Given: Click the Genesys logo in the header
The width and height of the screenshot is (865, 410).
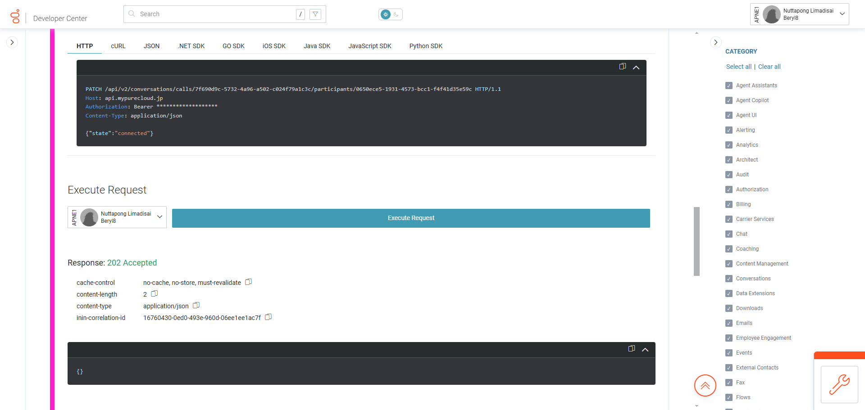Looking at the screenshot, I should 15,15.
